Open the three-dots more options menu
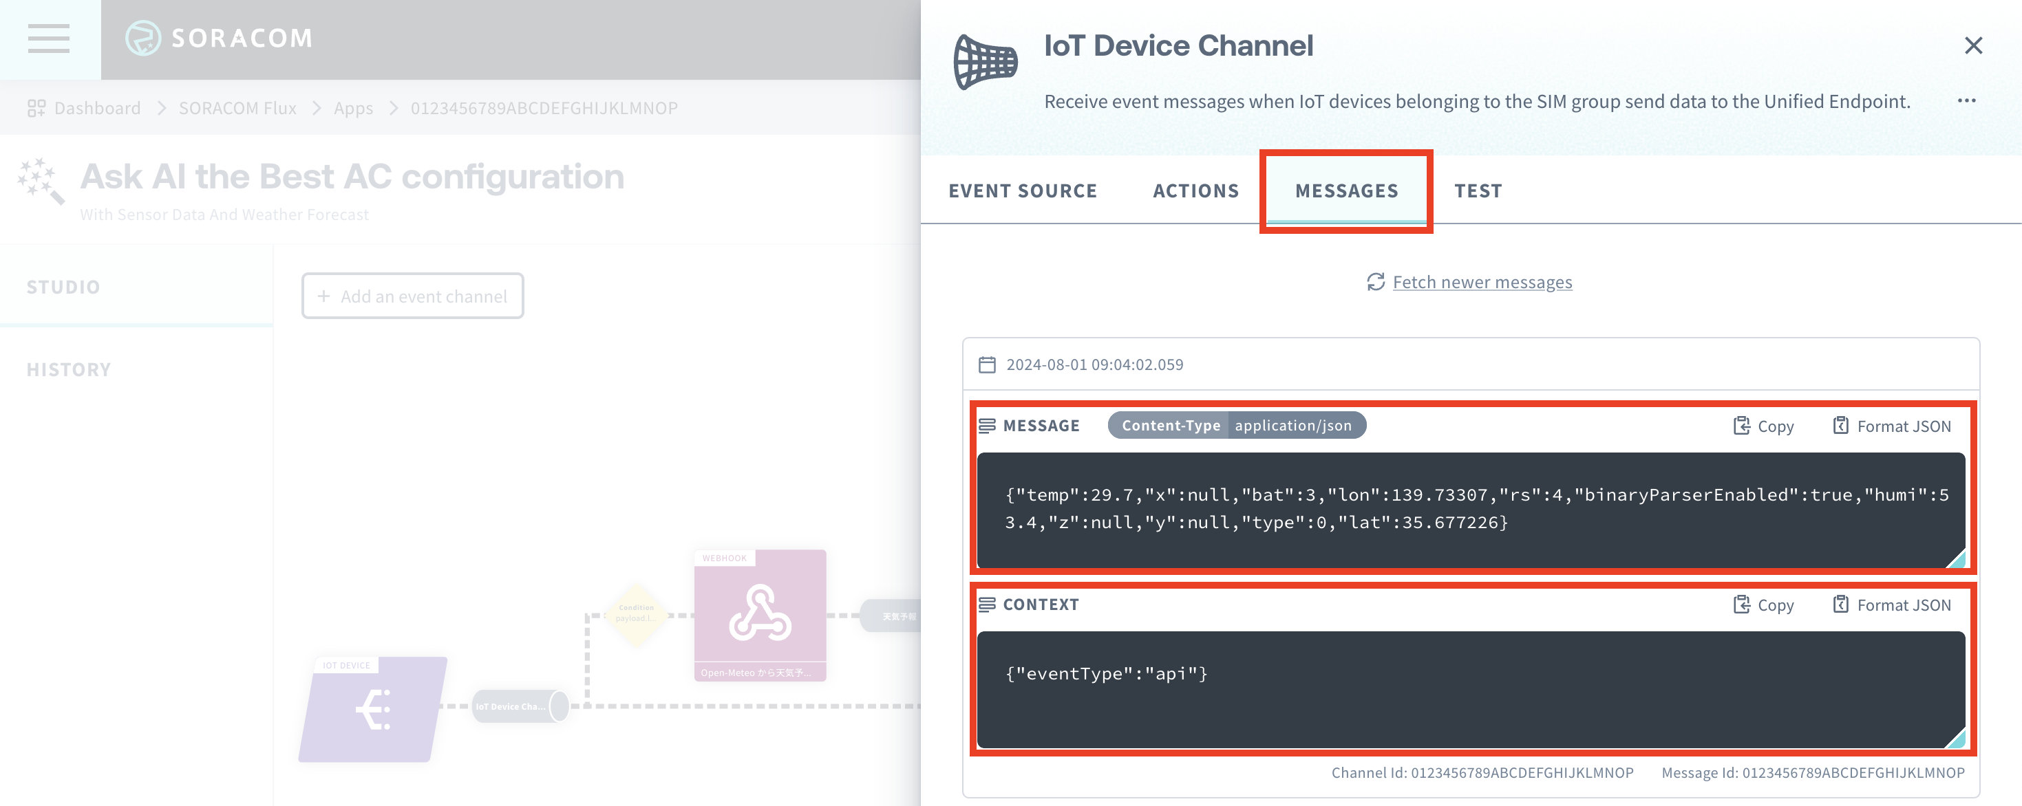Viewport: 2022px width, 806px height. pyautogui.click(x=1966, y=100)
